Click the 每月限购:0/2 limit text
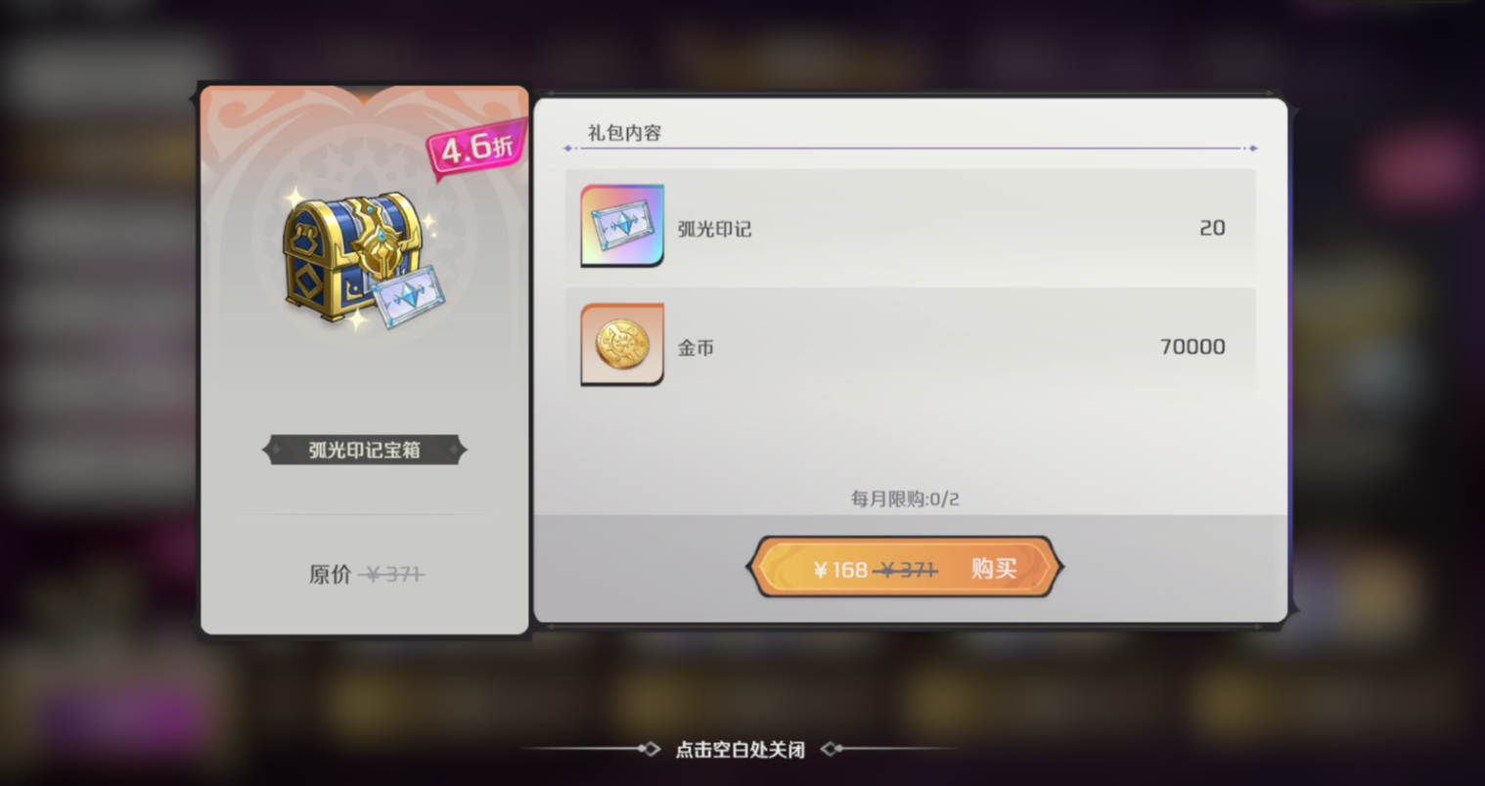This screenshot has height=786, width=1485. [905, 499]
